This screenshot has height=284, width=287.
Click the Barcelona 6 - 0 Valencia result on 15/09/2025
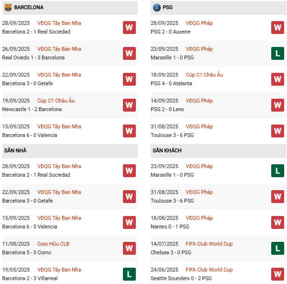click(x=30, y=135)
